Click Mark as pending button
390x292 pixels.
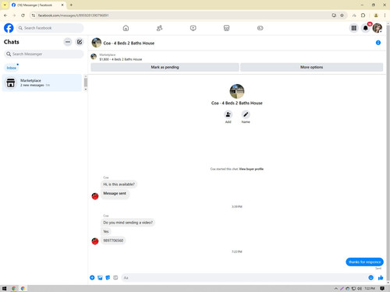[x=165, y=67]
